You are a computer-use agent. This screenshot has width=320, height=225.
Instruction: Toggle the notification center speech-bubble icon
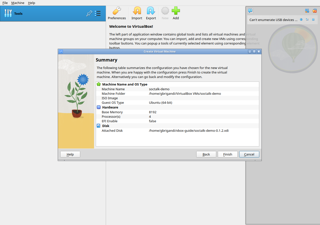[x=250, y=11]
